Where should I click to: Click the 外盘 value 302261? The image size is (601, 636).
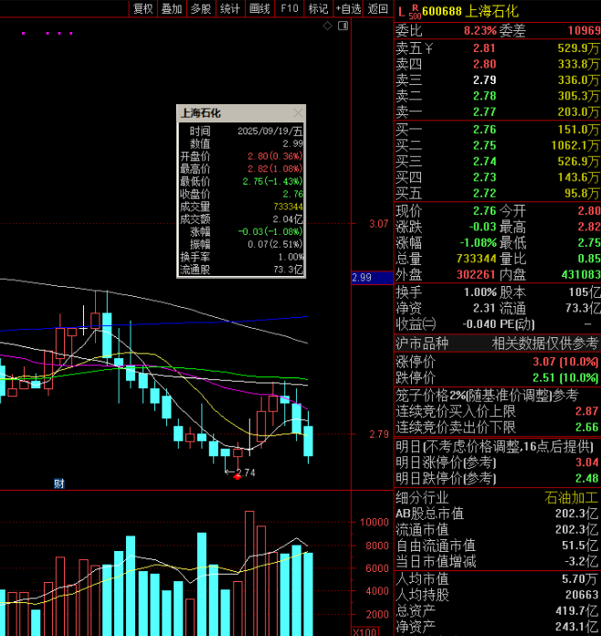pyautogui.click(x=476, y=275)
